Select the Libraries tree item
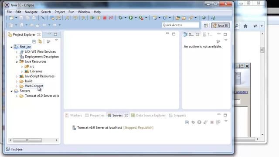This screenshot has width=279, height=157. (x=36, y=71)
